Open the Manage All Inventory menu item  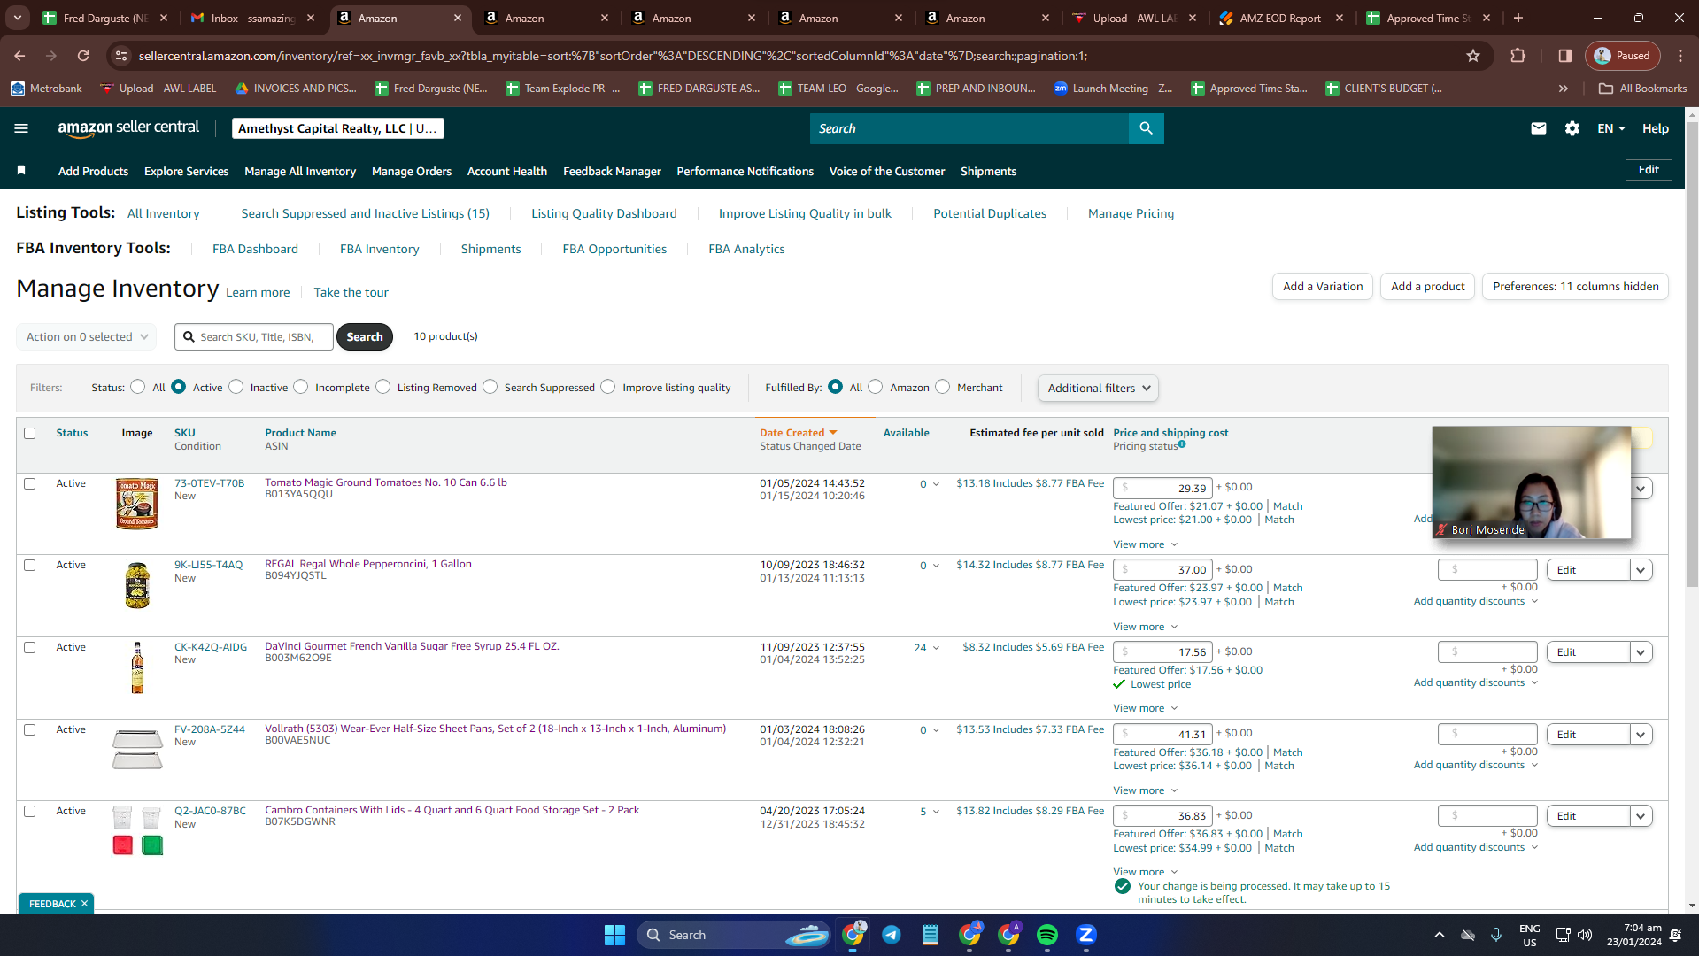coord(300,171)
